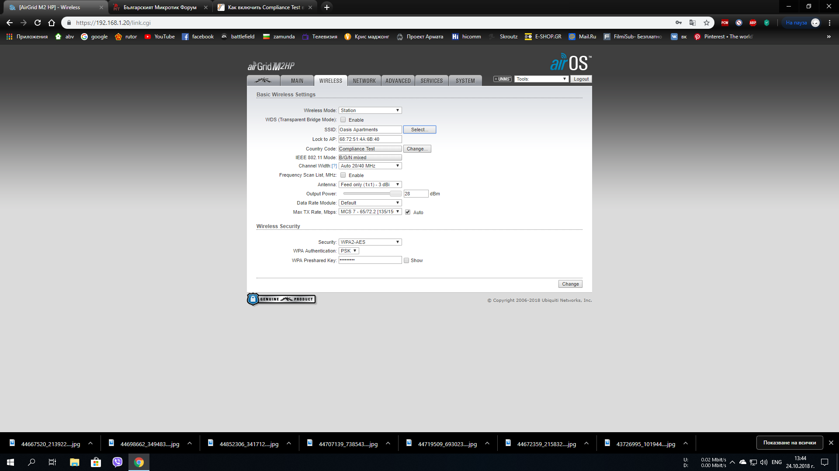Expand the Wireless Mode dropdown
Image resolution: width=839 pixels, height=471 pixels.
coord(370,110)
